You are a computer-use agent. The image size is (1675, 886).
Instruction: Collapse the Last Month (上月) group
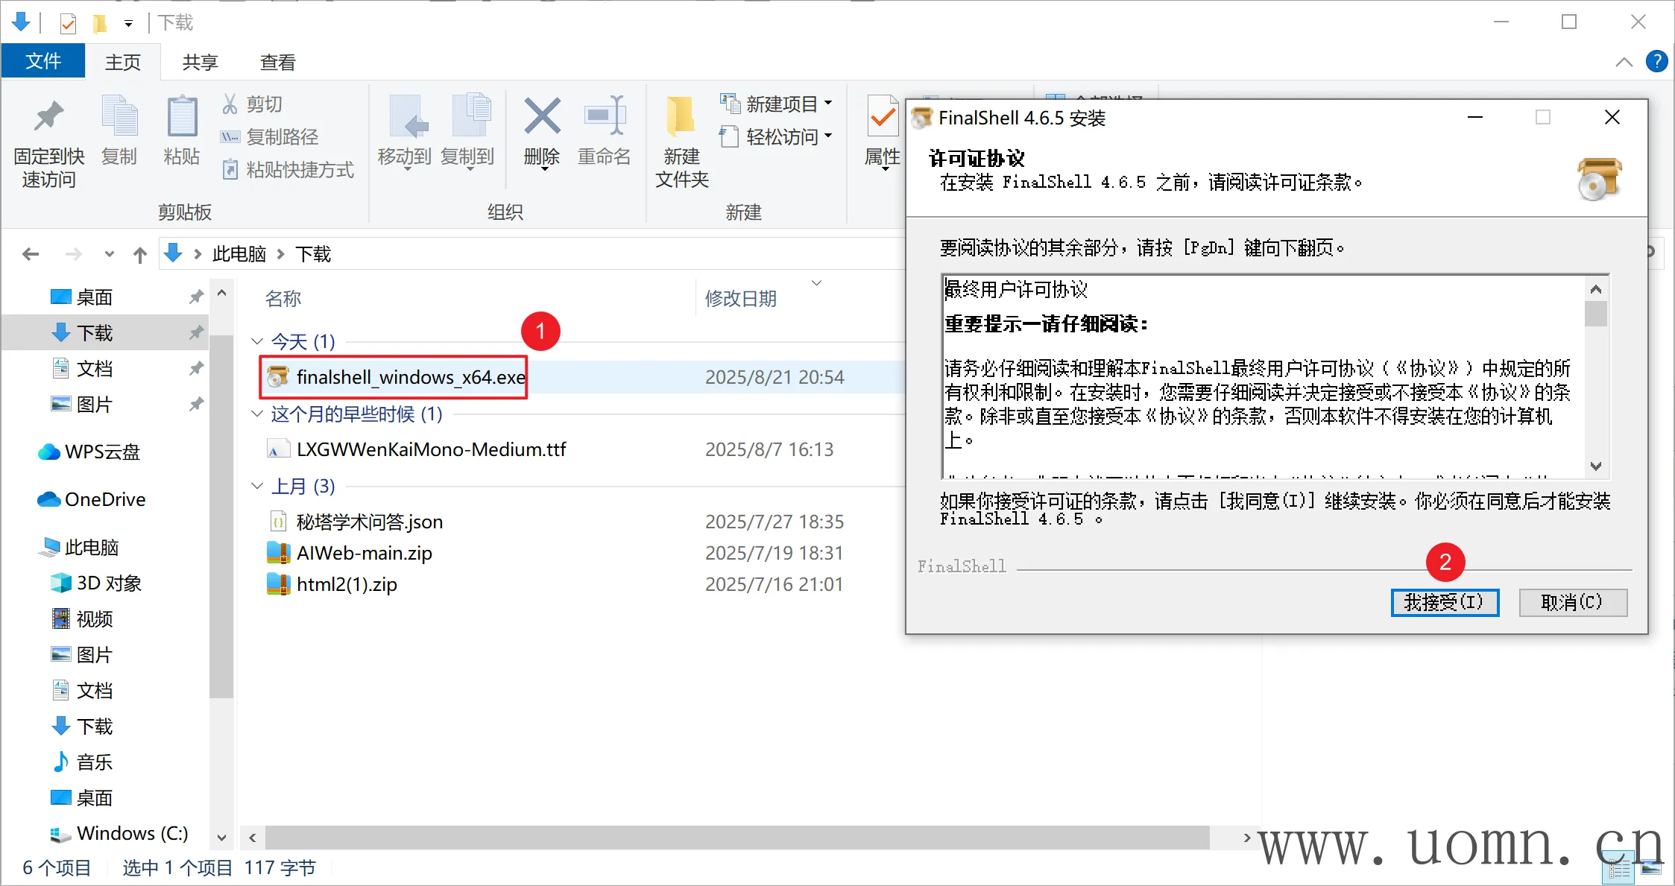click(x=257, y=486)
